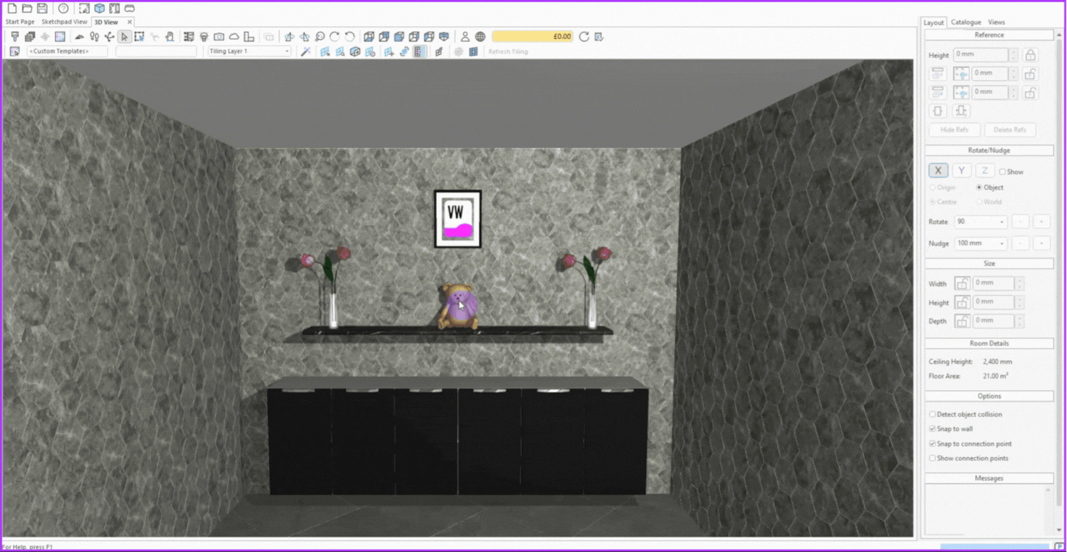Toggle Snap to wall checkbox
This screenshot has height=552, width=1067.
pos(932,429)
